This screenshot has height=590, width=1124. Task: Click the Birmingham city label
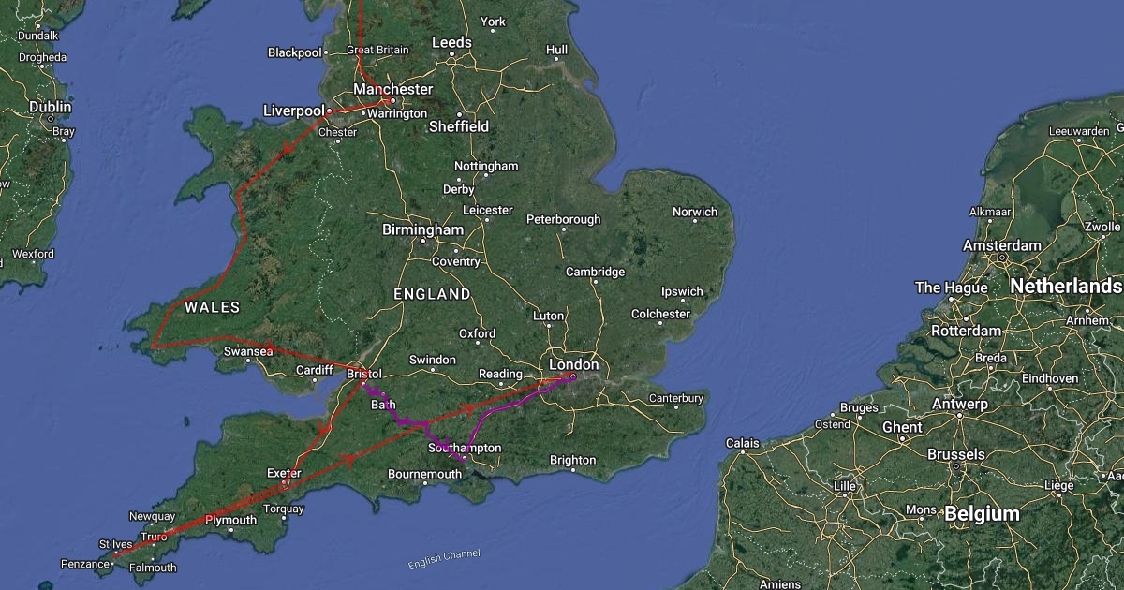(422, 229)
